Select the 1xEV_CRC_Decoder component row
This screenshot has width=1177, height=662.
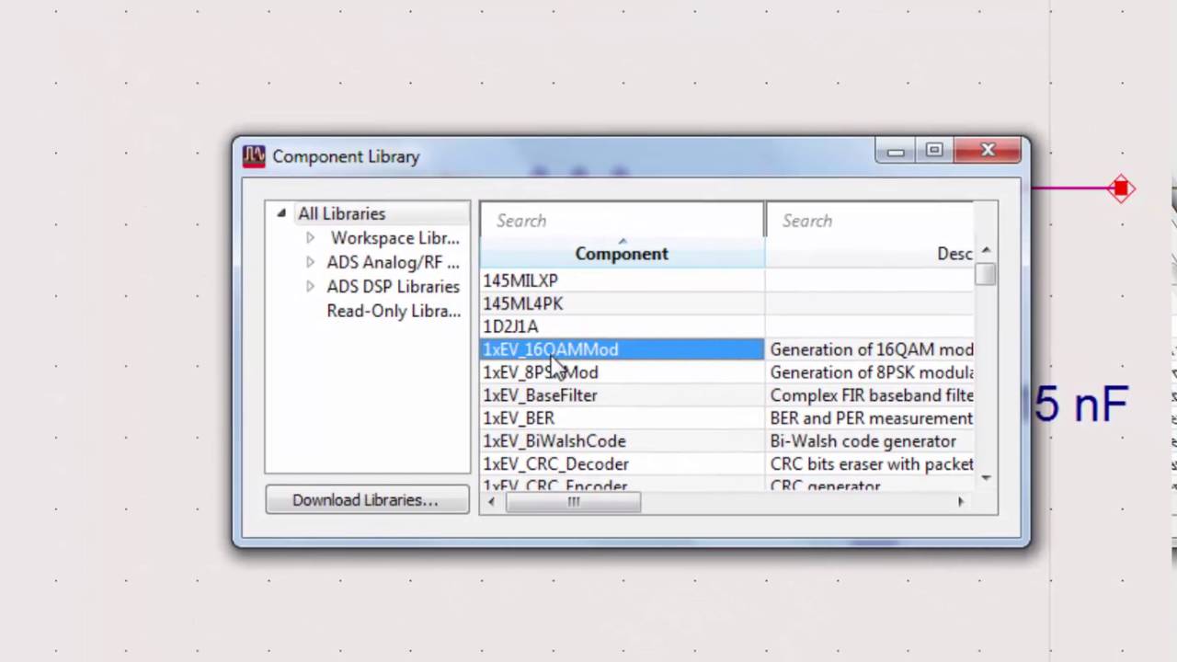point(622,464)
